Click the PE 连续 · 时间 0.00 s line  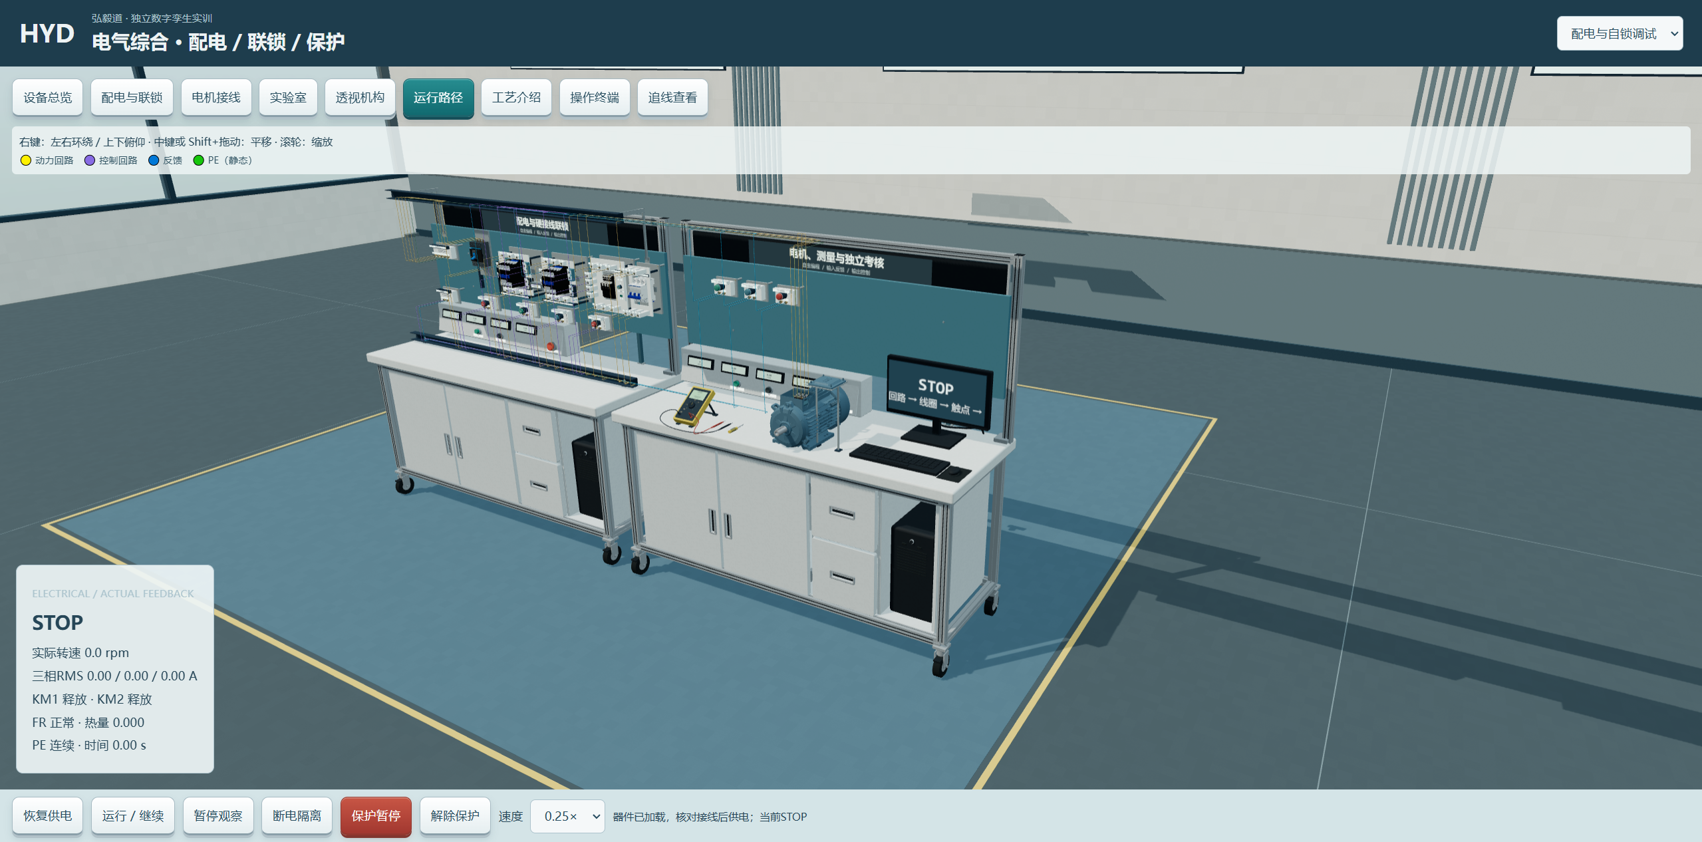pos(89,745)
